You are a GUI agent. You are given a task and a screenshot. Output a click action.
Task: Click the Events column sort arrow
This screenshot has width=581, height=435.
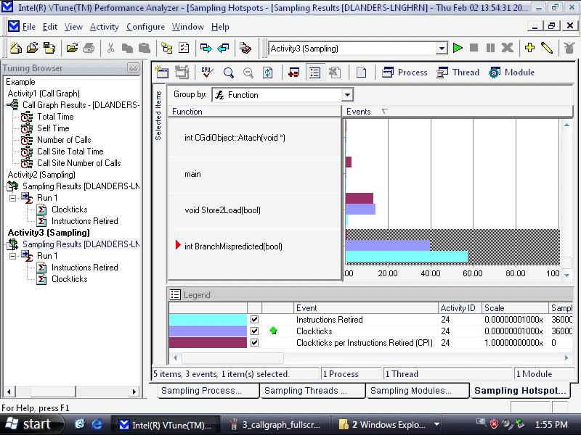coord(385,112)
